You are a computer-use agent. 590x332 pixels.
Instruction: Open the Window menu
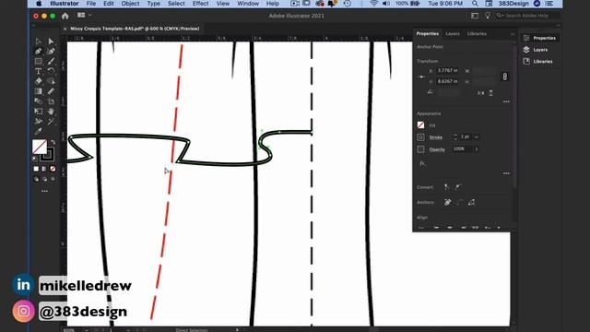(248, 4)
